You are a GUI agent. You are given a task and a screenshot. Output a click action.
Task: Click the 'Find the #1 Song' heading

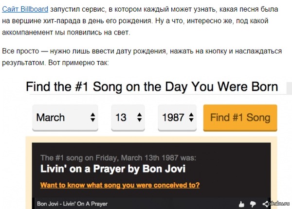(152, 87)
